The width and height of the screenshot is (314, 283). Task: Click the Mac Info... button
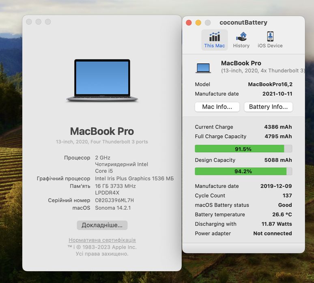pos(217,107)
